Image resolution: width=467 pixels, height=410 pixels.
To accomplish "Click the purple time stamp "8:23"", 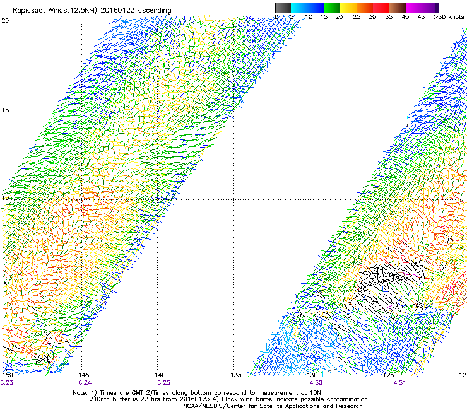I will 6,383.
